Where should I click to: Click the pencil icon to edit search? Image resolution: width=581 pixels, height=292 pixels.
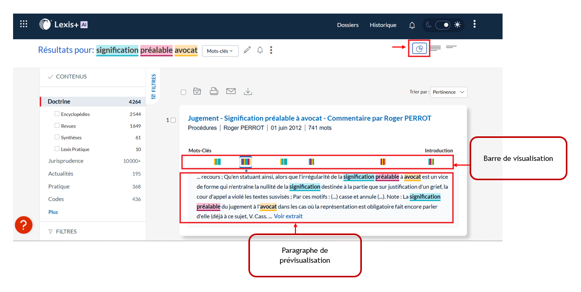pos(247,50)
